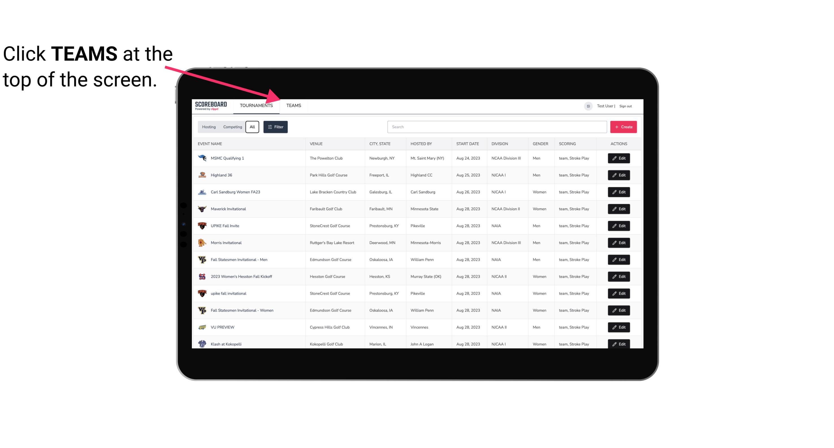Click the Filter dropdown button

point(275,127)
